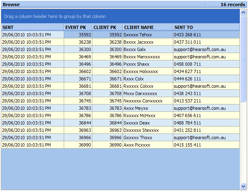Screen dimensions: 248x191
Task: Select client name Rxxx Colx
Action: tap(134, 79)
